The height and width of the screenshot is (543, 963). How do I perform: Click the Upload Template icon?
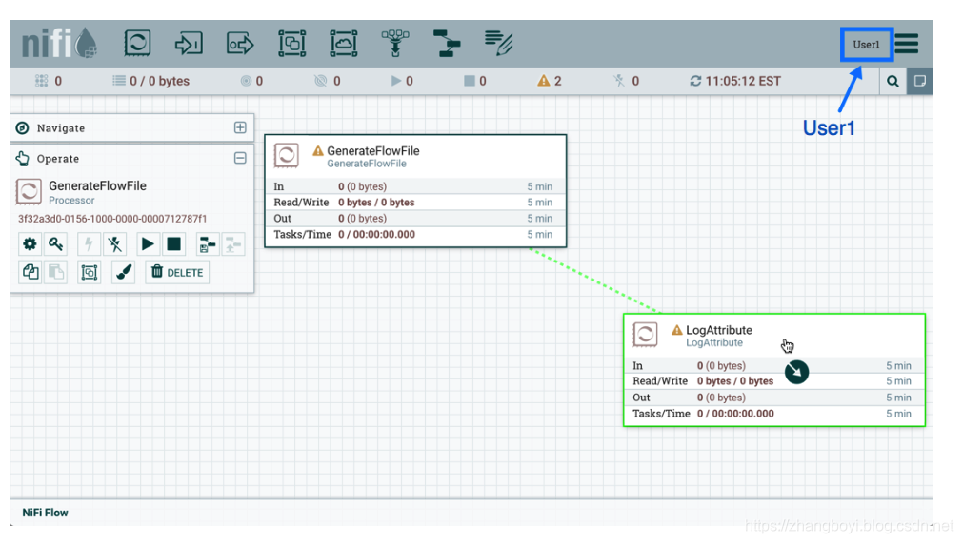(233, 243)
